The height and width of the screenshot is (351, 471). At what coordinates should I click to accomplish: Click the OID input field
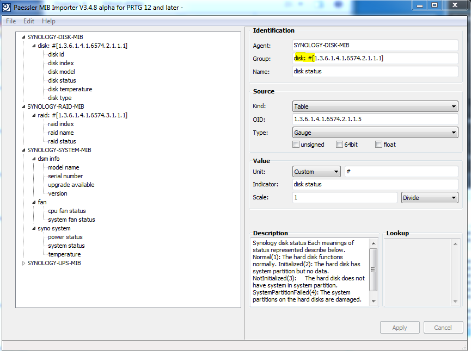pyautogui.click(x=375, y=120)
